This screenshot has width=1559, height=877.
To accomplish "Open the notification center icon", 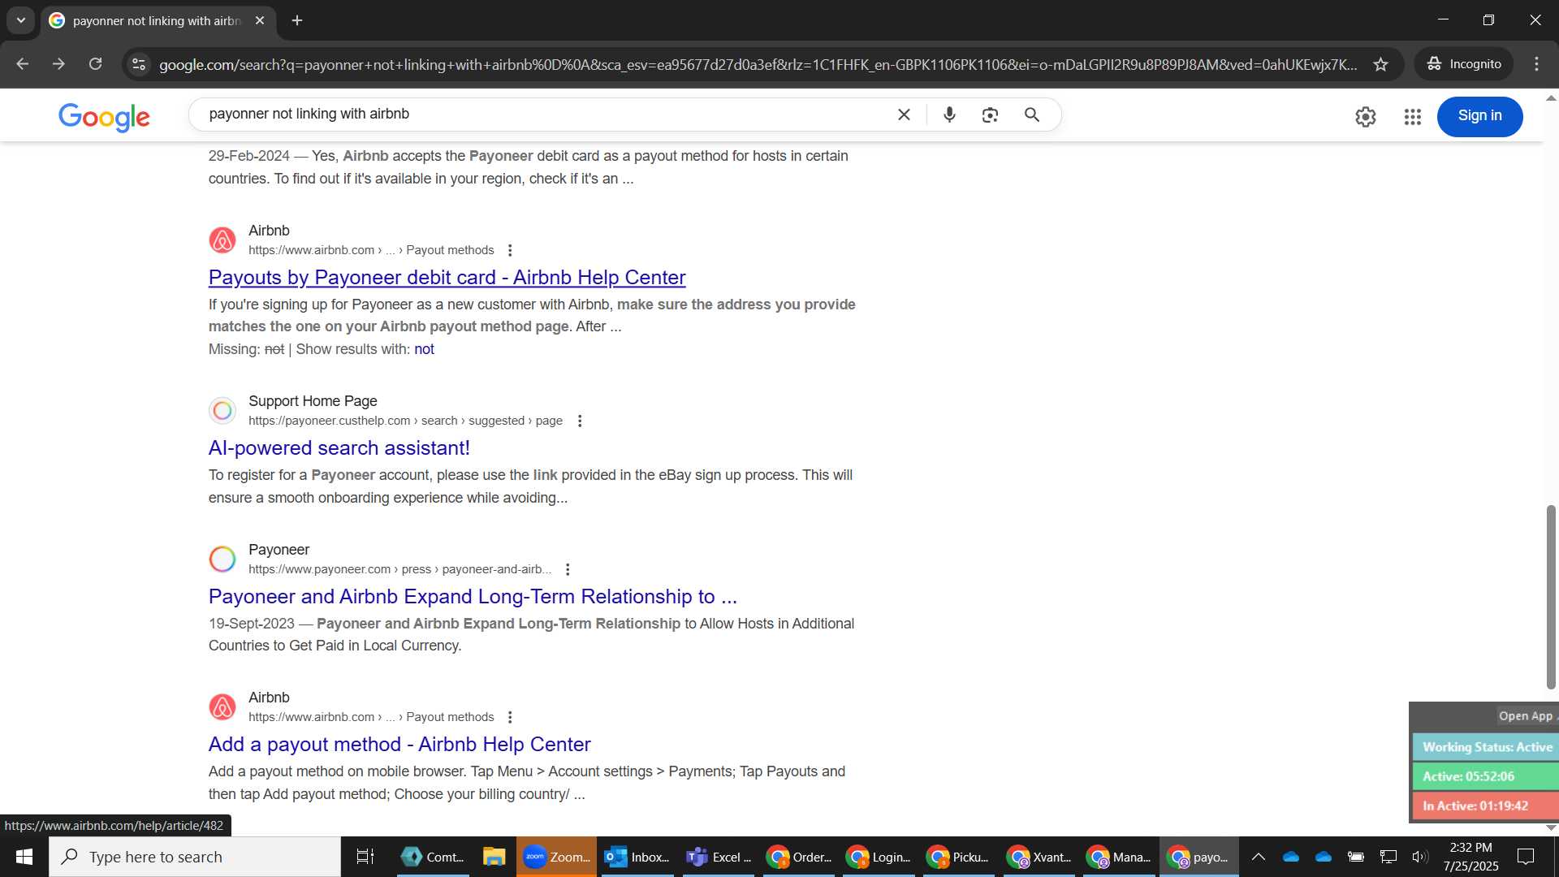I will (1526, 857).
